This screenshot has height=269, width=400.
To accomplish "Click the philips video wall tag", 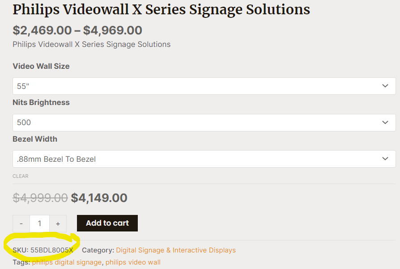I will 133,262.
